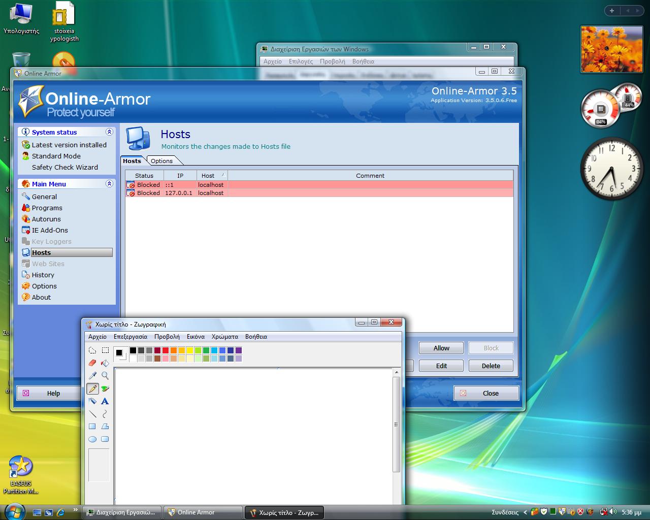Open the Safety Check Wizard link
Image resolution: width=650 pixels, height=520 pixels.
(65, 167)
